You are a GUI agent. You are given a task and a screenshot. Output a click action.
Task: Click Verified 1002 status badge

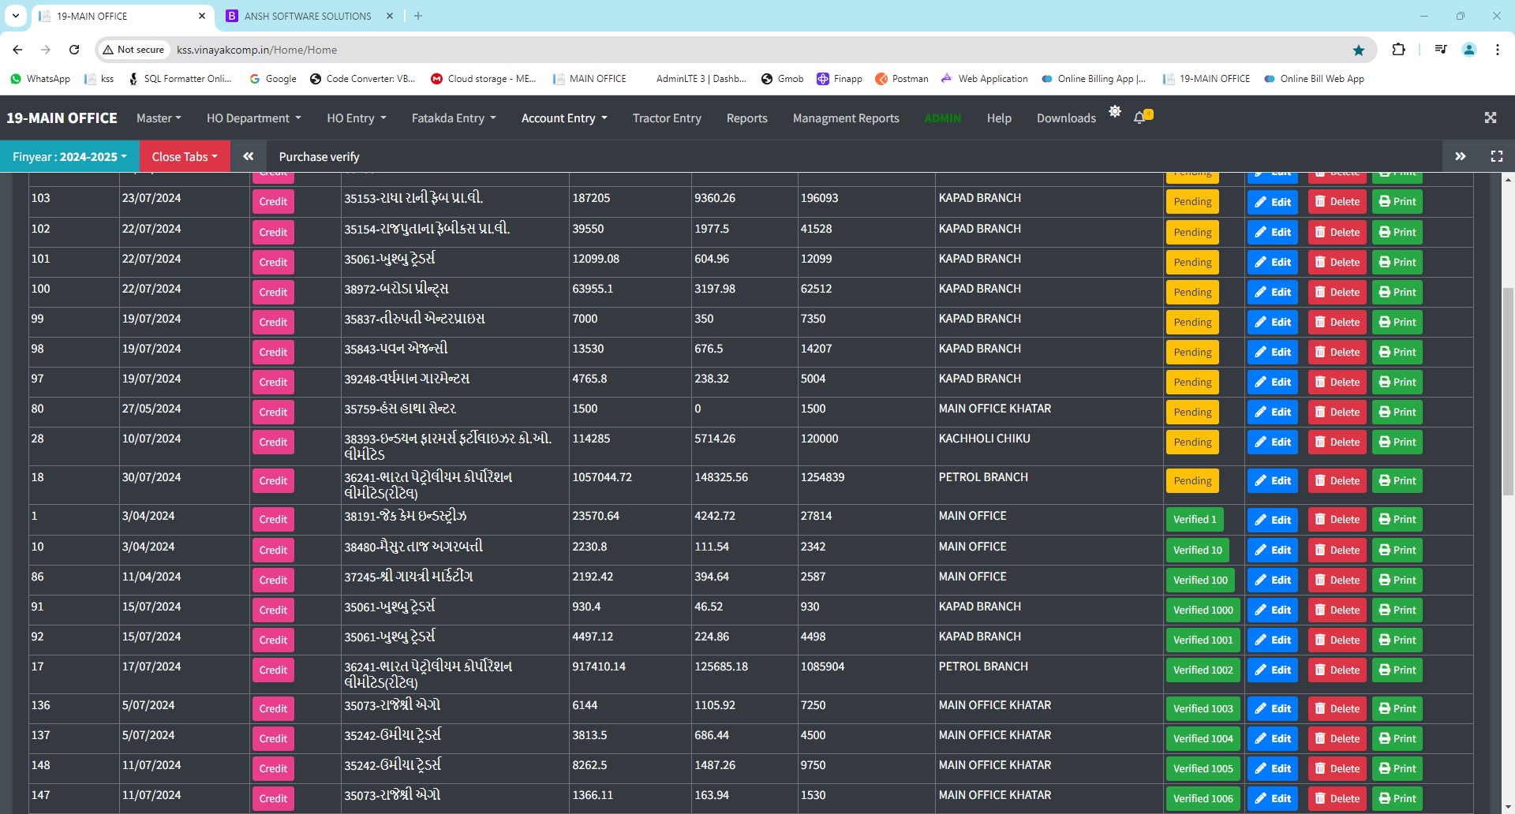(x=1203, y=670)
